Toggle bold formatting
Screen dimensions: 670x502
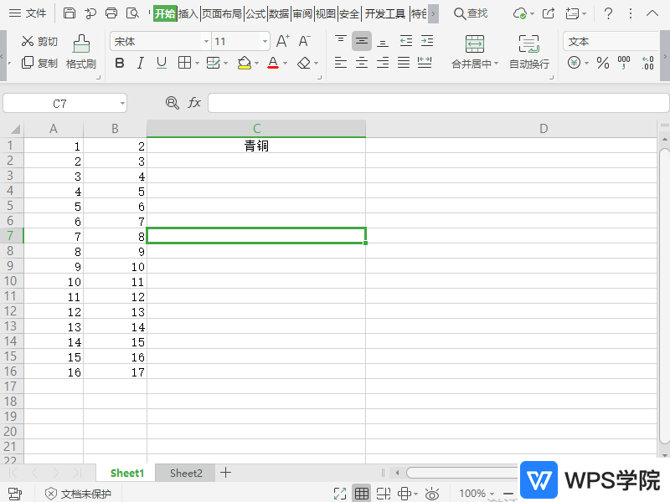(x=119, y=63)
